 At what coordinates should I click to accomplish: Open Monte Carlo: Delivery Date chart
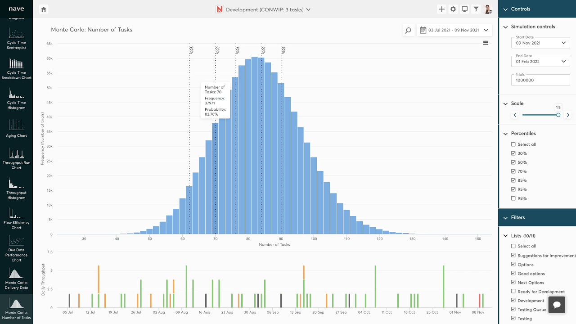click(16, 279)
